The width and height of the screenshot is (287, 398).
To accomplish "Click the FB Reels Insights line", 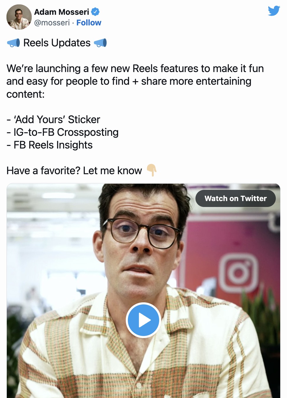I will point(53,145).
